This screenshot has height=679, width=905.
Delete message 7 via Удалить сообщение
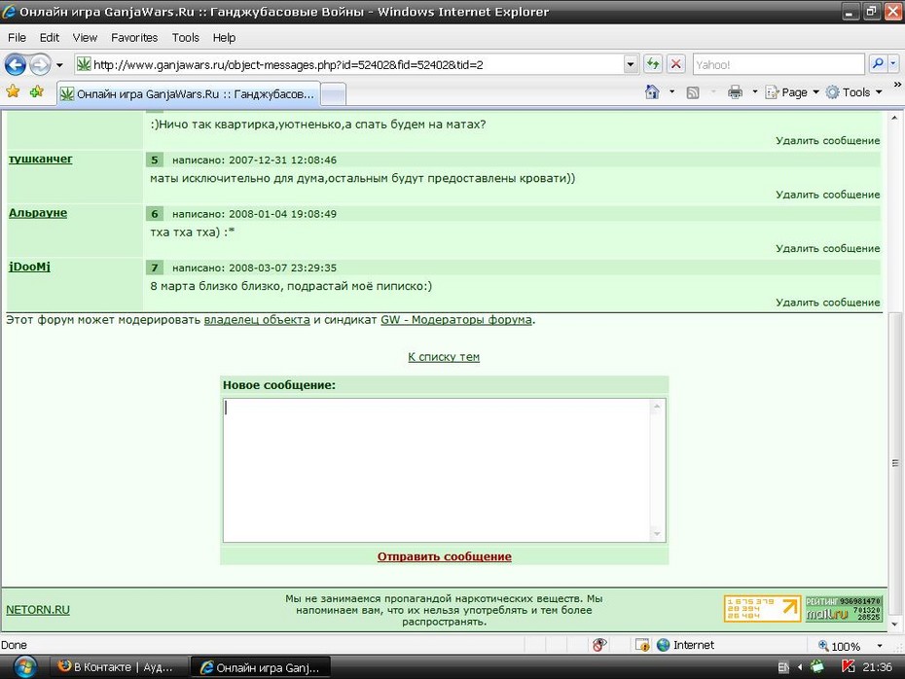click(x=828, y=303)
